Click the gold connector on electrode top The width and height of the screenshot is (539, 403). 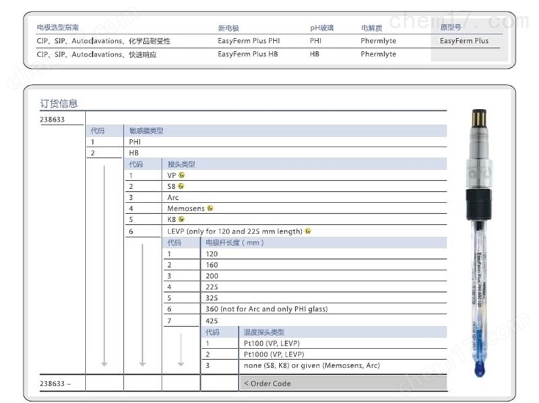click(479, 118)
